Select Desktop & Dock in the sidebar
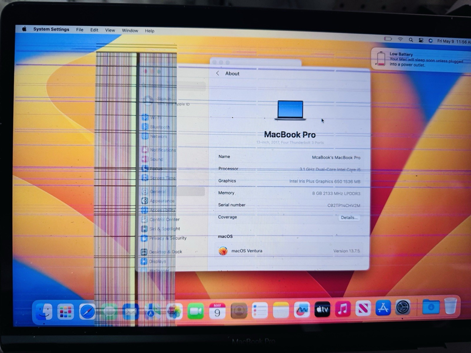The image size is (471, 353). [x=162, y=252]
